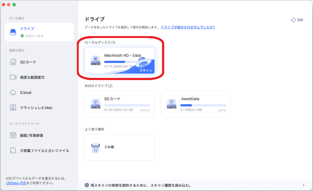Click the 高速かつ安全 label
313x191 pixels.
34,36
